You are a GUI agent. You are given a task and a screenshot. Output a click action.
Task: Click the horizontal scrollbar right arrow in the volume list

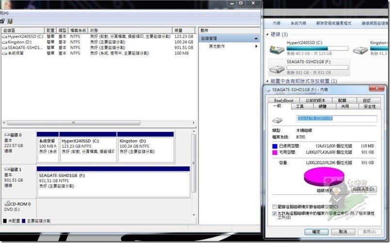[194, 123]
